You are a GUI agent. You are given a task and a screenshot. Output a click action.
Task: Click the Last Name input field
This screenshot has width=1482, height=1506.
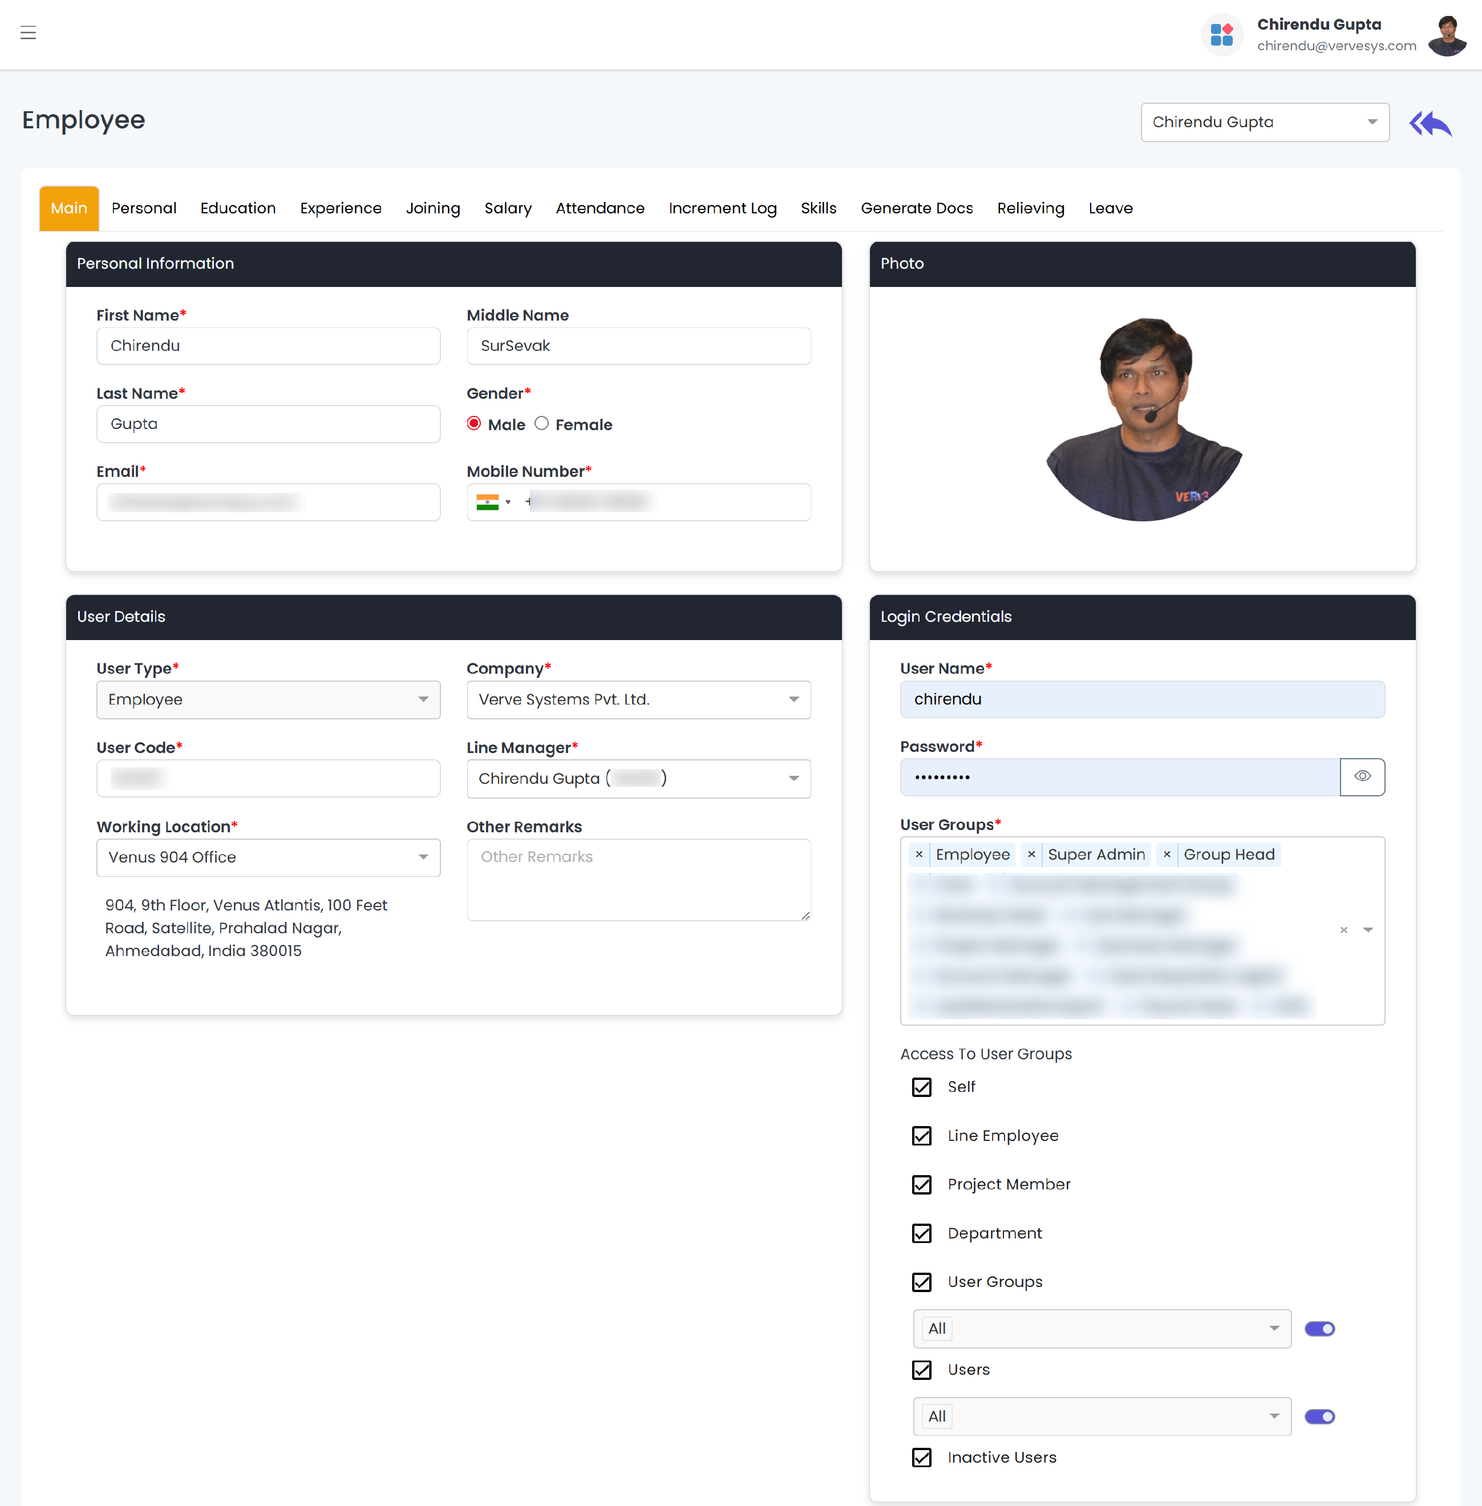[x=269, y=424]
